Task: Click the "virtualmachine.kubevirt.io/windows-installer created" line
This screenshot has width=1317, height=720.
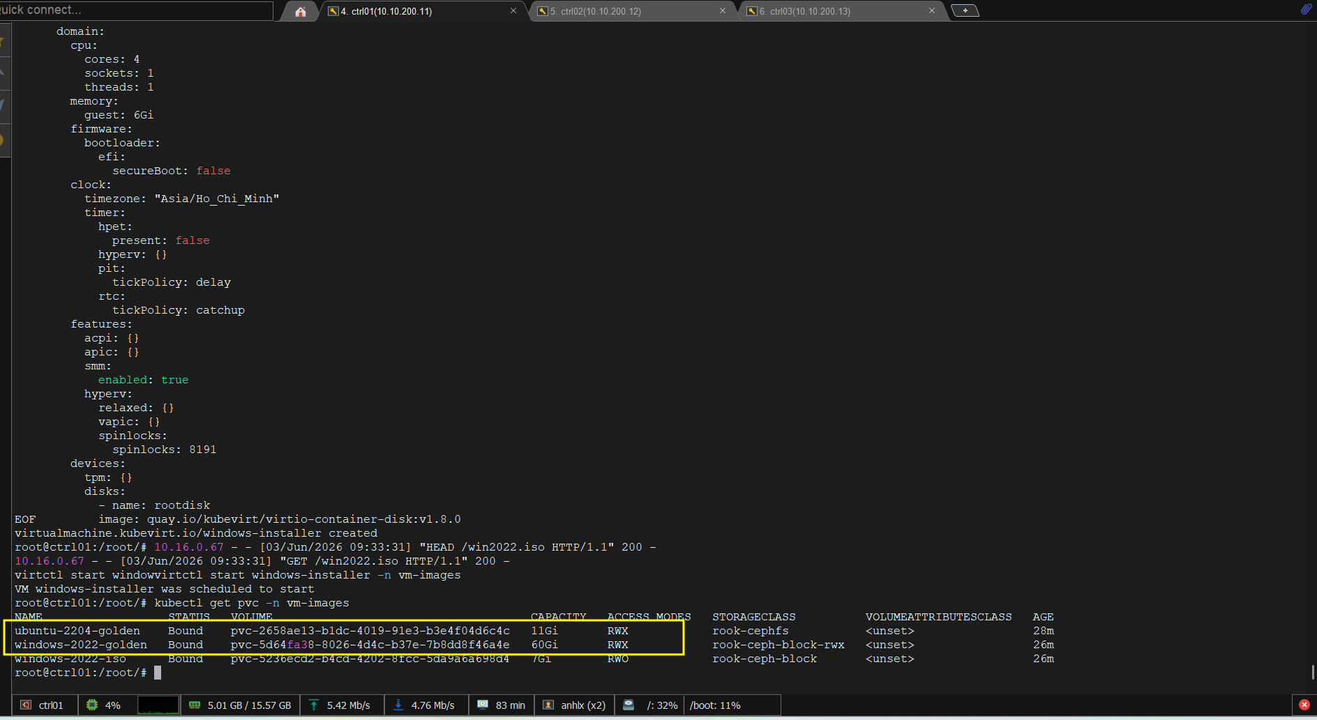Action: click(196, 533)
